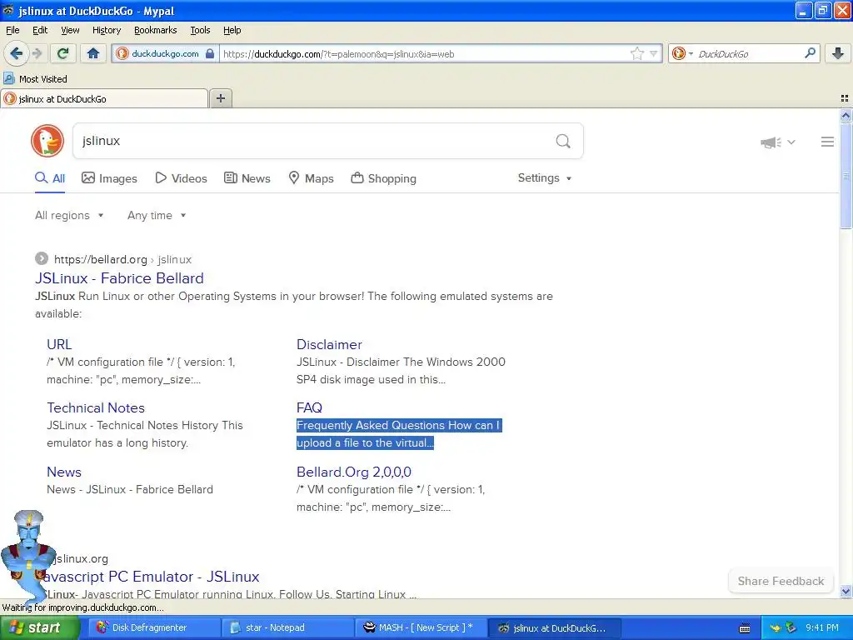
Task: Submit search with the magnifier in the jslinux field
Action: coord(563,142)
